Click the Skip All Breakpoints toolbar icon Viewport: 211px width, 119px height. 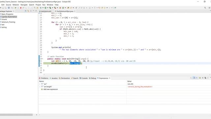point(12,8)
